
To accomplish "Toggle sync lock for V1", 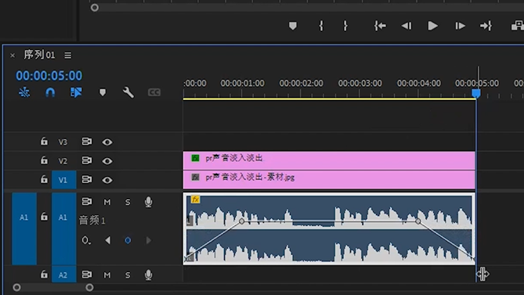I will (87, 180).
